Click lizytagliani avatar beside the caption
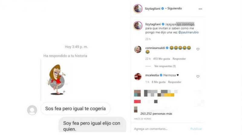The width and height of the screenshot is (242, 135). click(138, 26)
